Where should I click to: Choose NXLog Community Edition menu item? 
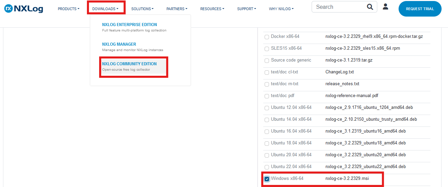(x=129, y=64)
